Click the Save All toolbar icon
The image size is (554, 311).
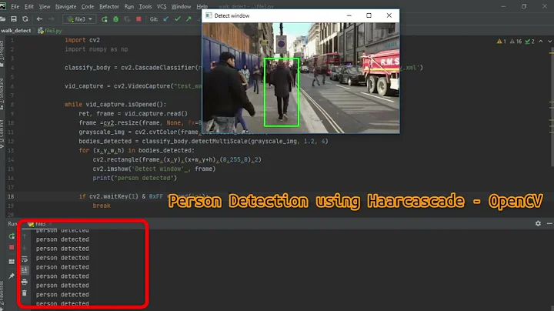click(x=14, y=19)
